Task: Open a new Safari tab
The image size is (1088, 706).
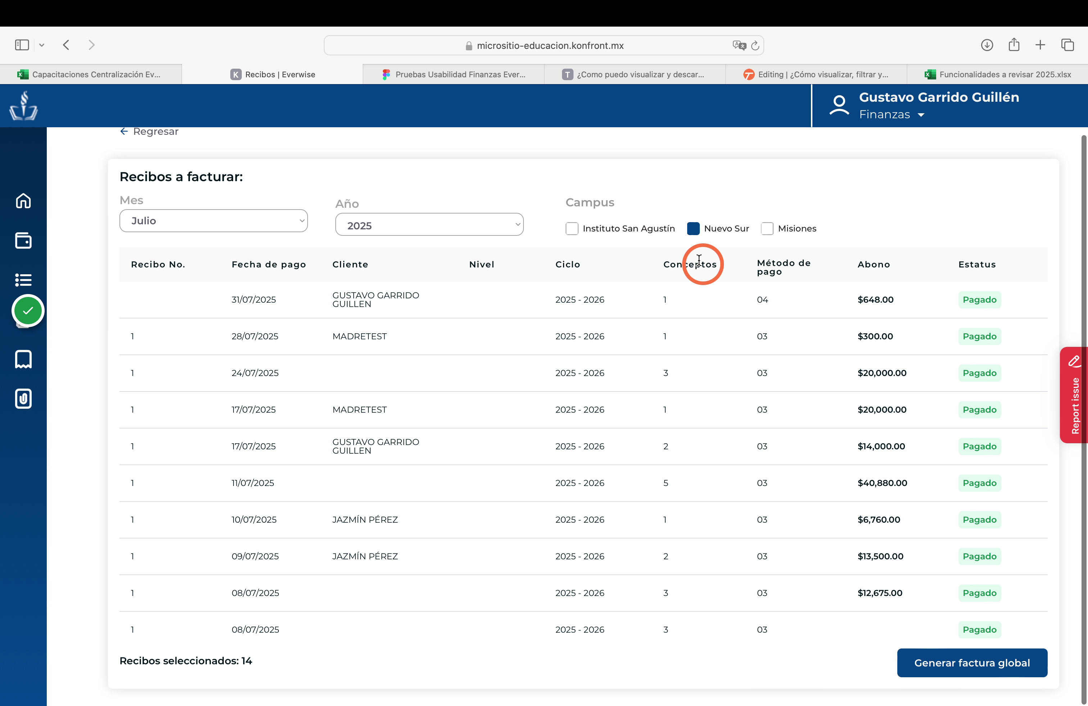Action: 1041,45
